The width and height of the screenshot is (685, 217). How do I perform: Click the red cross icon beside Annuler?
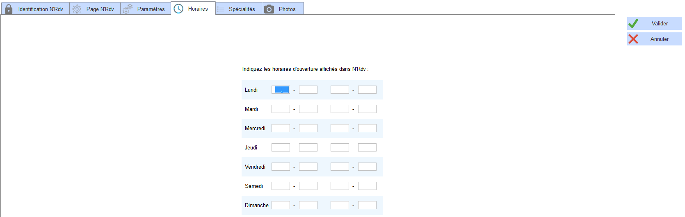point(633,39)
